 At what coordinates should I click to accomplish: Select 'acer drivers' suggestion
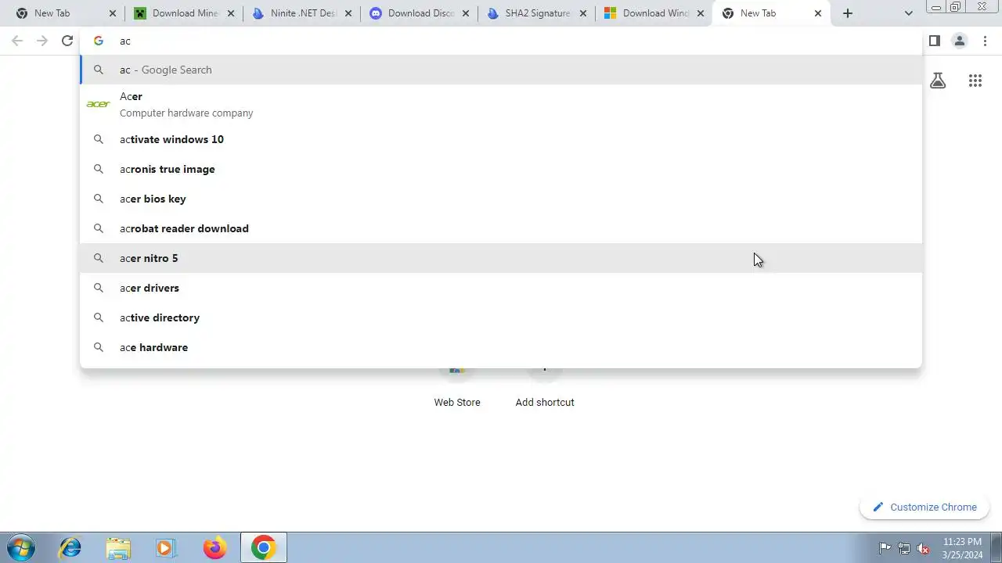tap(501, 288)
